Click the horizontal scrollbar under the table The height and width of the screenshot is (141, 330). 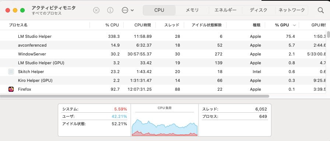[134, 96]
